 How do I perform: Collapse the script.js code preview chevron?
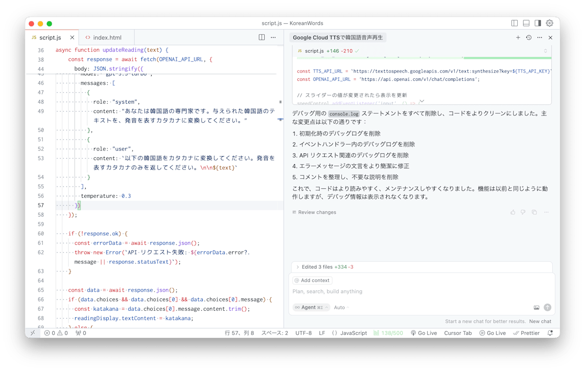tap(422, 101)
